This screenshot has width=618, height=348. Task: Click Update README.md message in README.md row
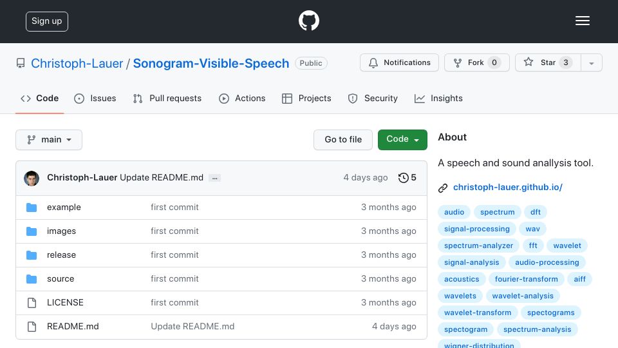click(192, 326)
